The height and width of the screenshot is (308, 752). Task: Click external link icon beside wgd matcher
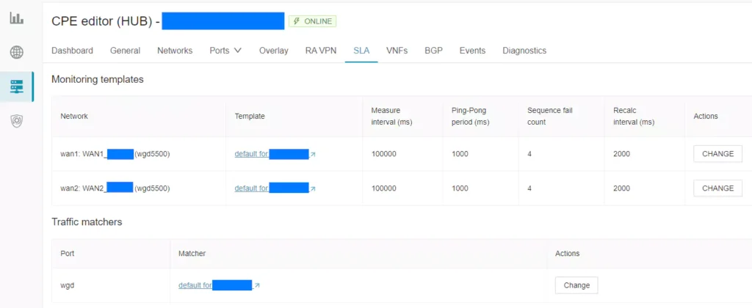point(257,285)
